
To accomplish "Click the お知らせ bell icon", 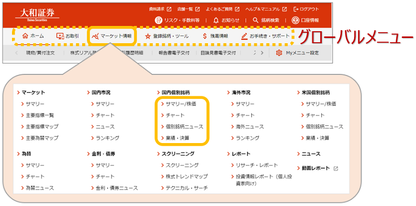I will [x=216, y=20].
